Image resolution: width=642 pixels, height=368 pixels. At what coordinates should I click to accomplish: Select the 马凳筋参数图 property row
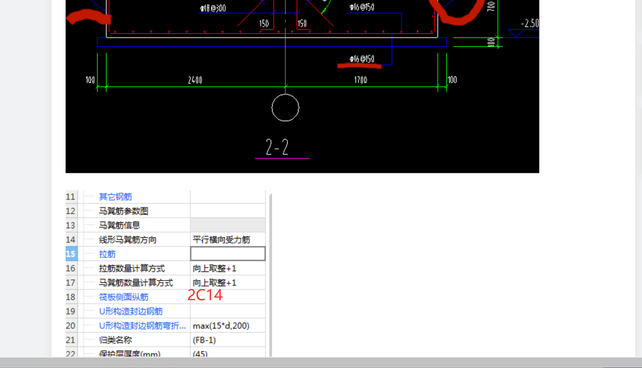coord(165,211)
